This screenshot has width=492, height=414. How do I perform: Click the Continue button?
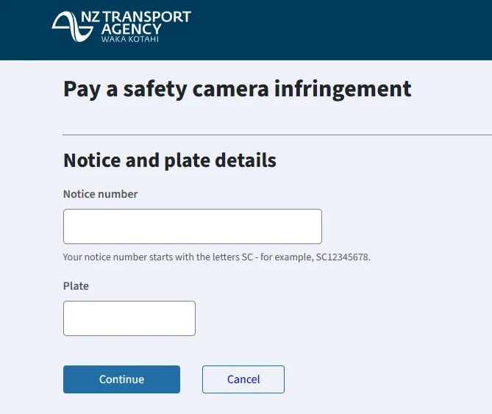coord(122,379)
